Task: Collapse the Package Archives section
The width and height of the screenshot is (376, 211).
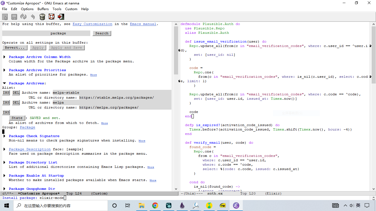Action: (x=4, y=83)
